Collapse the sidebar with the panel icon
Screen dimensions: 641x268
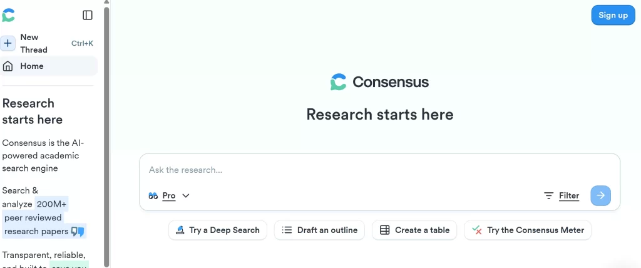click(x=88, y=15)
